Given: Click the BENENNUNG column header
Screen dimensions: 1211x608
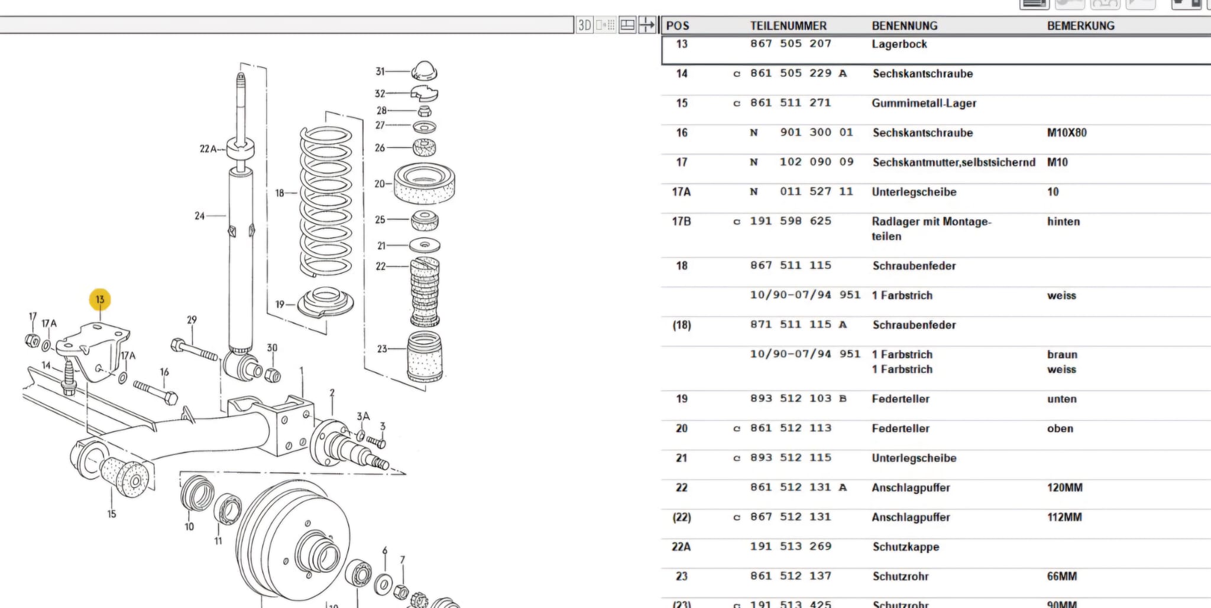Looking at the screenshot, I should tap(904, 26).
